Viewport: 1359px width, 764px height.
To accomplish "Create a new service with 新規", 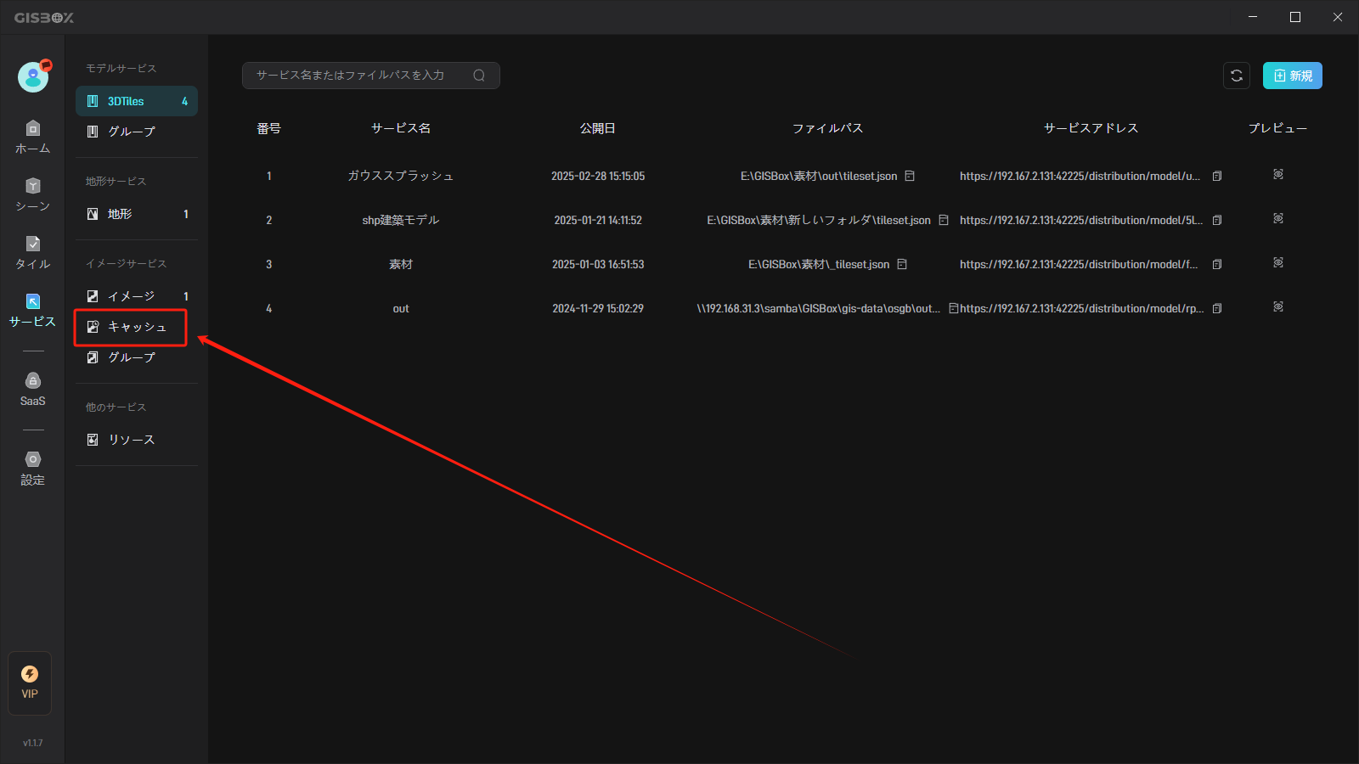I will click(1292, 76).
